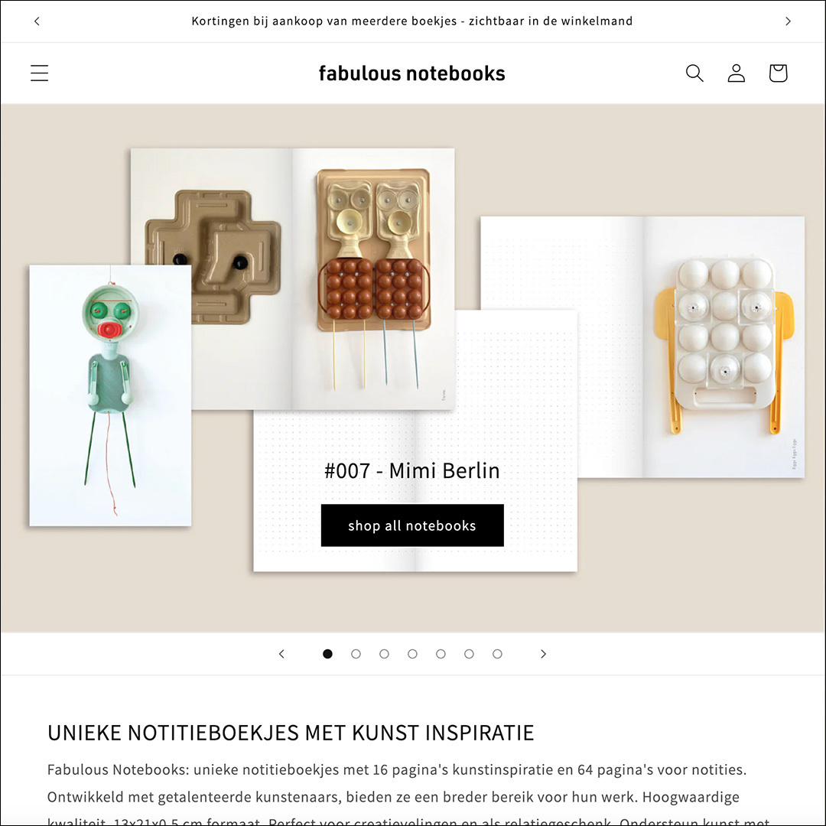The image size is (826, 826).
Task: Click the green figure artwork image
Action: pos(110,395)
